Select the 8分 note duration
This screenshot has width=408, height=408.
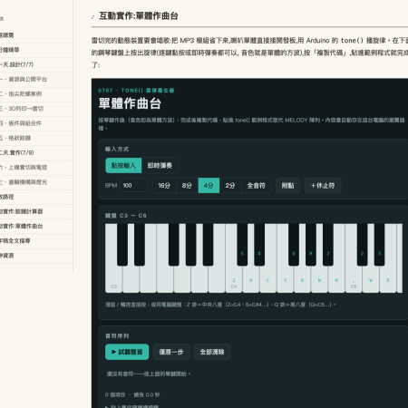[187, 185]
